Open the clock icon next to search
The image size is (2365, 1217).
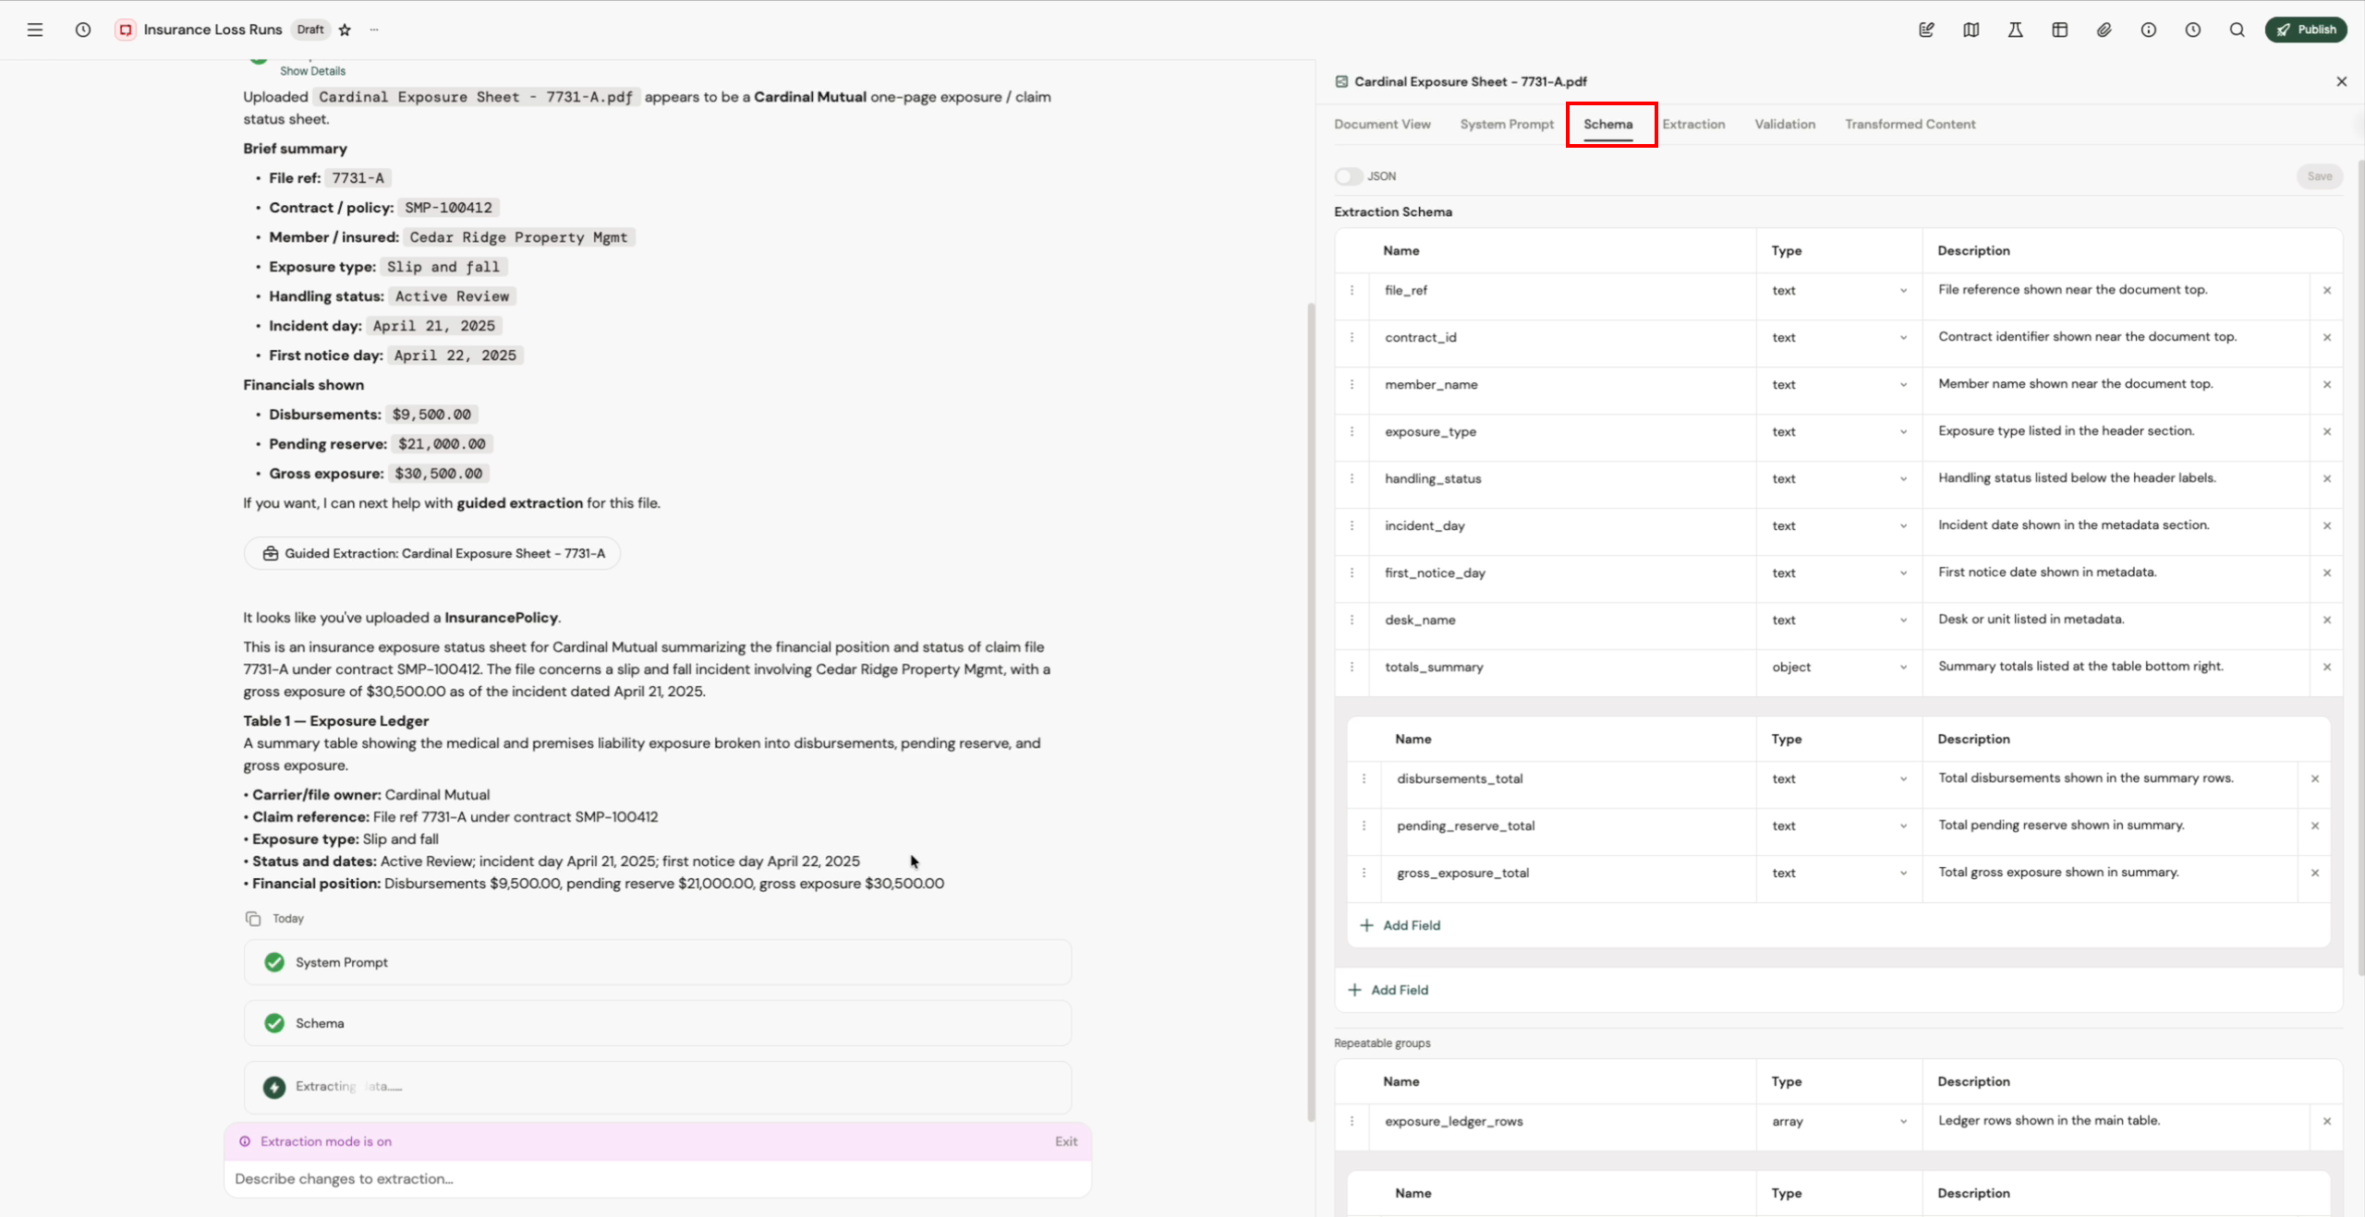(2192, 30)
